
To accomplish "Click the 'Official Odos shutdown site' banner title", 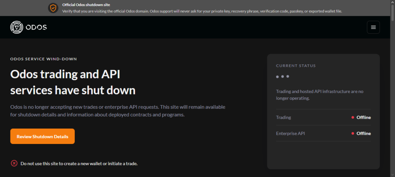I will click(x=86, y=5).
